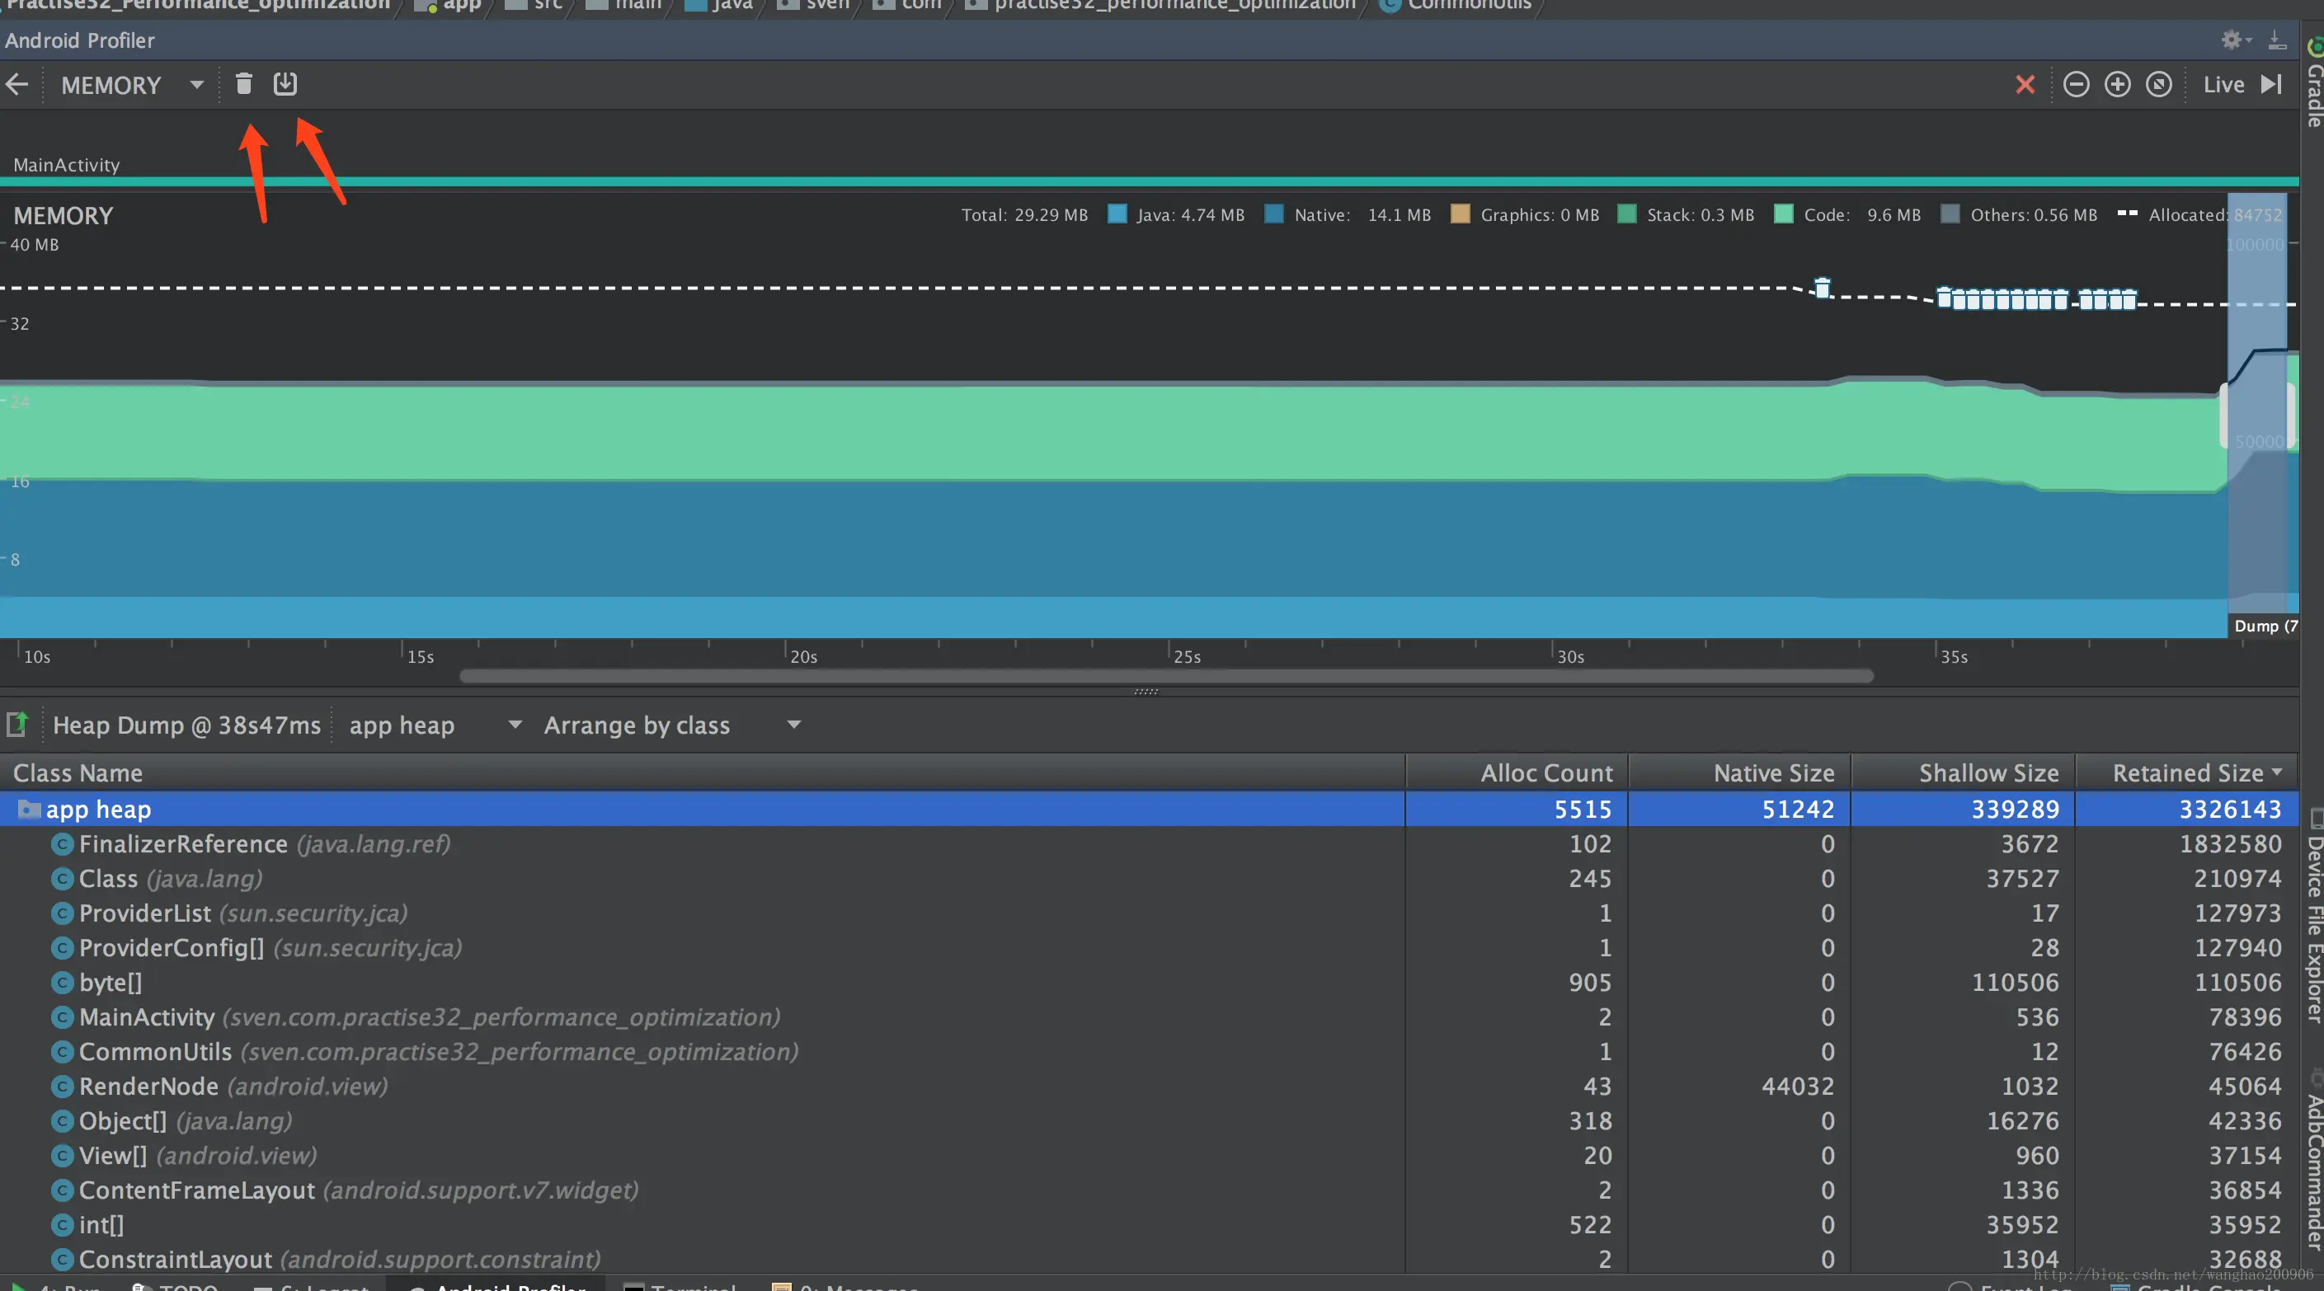The height and width of the screenshot is (1291, 2324).
Task: Select the ContentFrameLayout class row
Action: pos(1150,1190)
